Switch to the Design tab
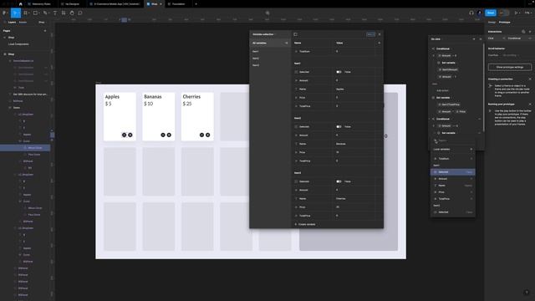 492,23
